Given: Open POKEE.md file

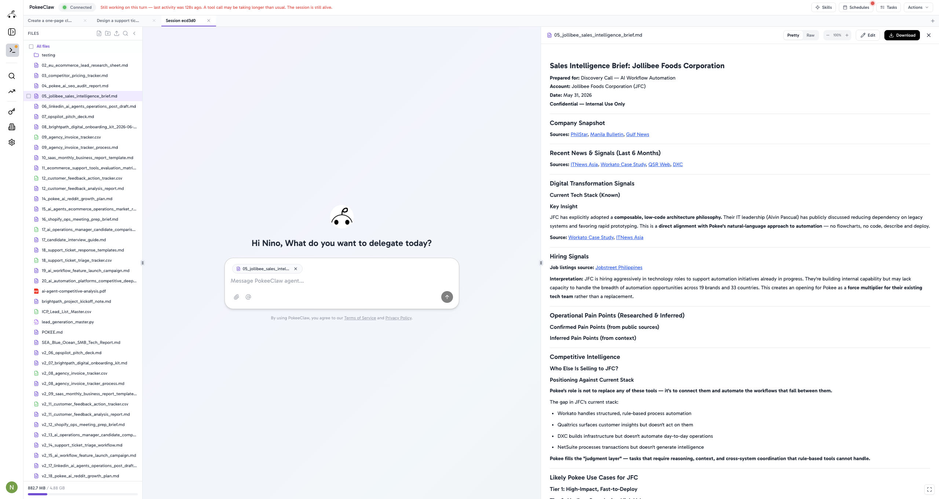Looking at the screenshot, I should tap(52, 332).
